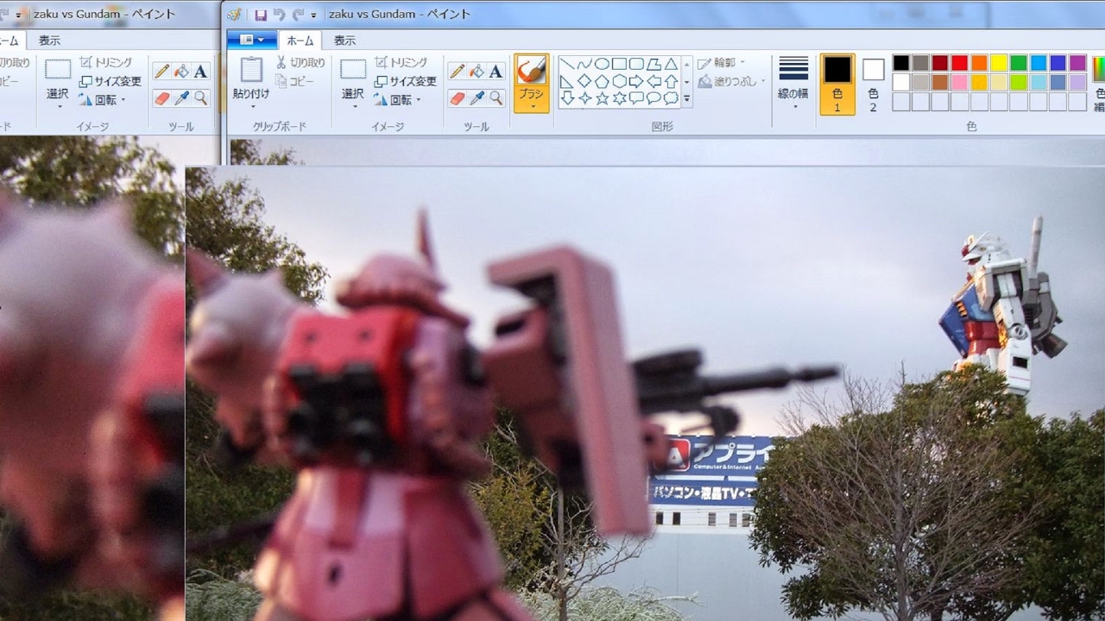Select Fill bucket in left background Paint window

(x=181, y=72)
